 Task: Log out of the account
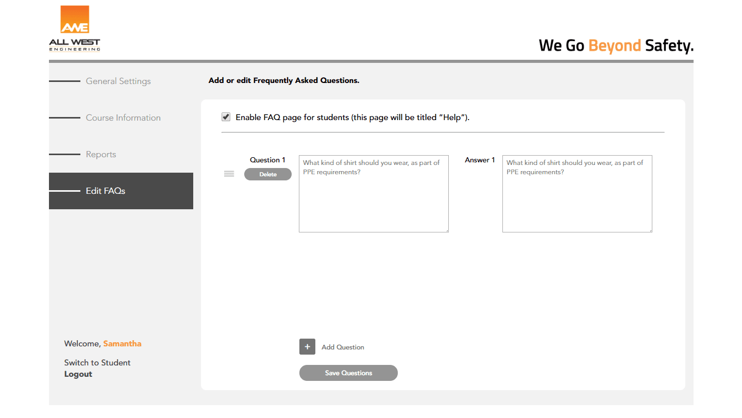point(78,374)
